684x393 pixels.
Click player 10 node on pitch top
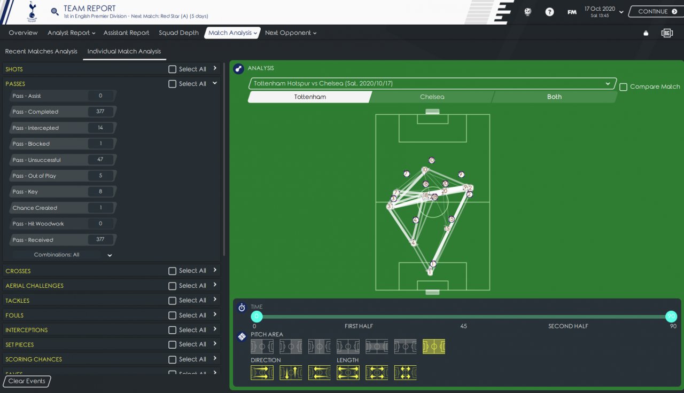pos(431,160)
